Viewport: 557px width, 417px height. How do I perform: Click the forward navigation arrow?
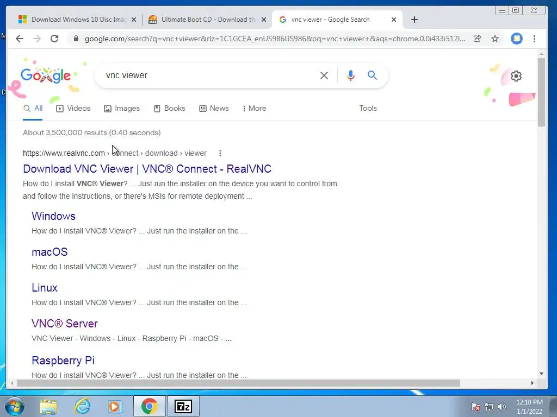pyautogui.click(x=37, y=39)
